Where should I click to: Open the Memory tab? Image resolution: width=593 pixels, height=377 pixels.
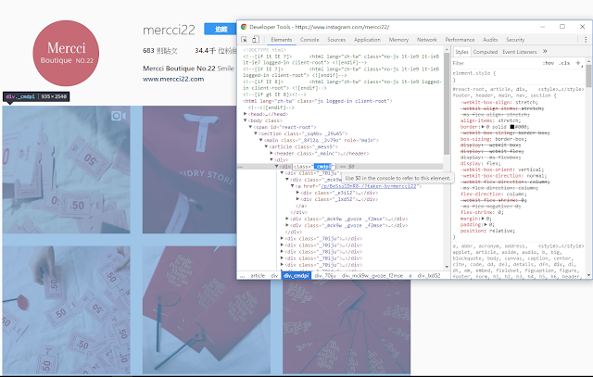coord(398,40)
